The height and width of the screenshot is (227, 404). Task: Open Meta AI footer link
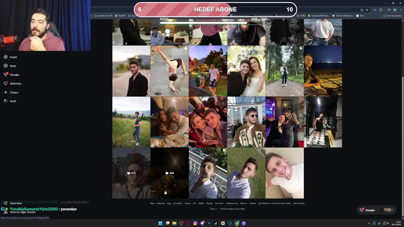click(244, 203)
